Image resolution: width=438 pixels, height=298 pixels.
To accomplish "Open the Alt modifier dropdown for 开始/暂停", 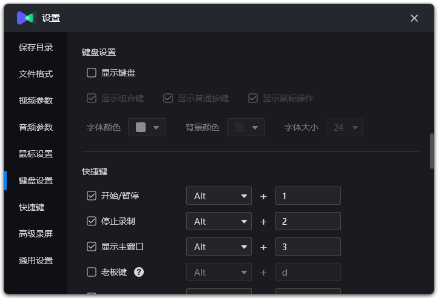I will (218, 196).
